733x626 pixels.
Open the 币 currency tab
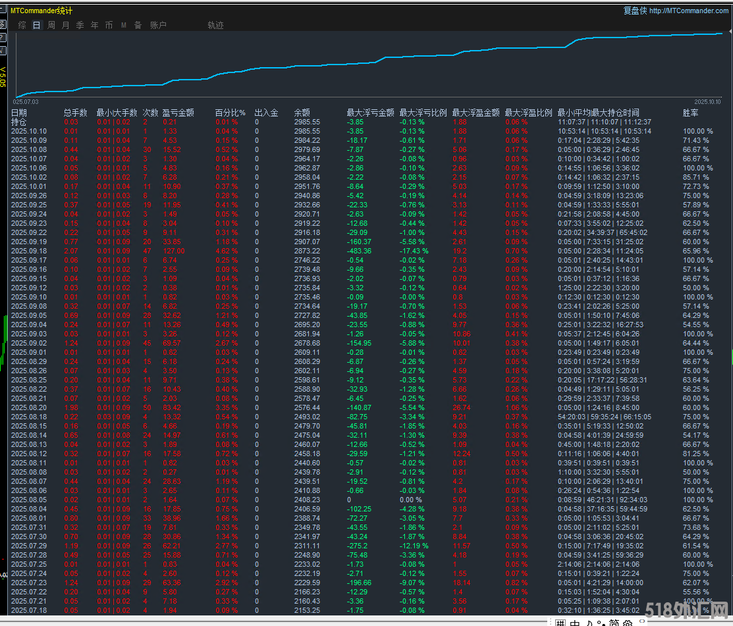(109, 25)
